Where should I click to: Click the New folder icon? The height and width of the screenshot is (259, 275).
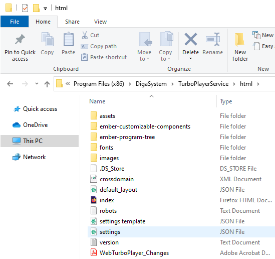[x=239, y=40]
